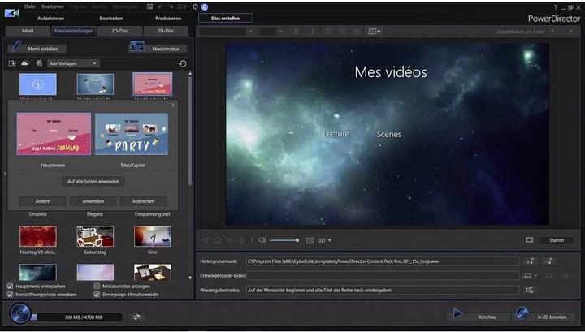This screenshot has width=585, height=332.
Task: Select the Titel/Kapitel PARTY thumbnail
Action: click(132, 134)
